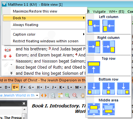
Task: Close the black side panel
Action: [x=24, y=103]
